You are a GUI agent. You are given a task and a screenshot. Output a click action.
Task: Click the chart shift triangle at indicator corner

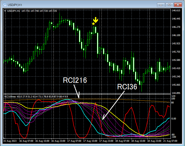4,138
